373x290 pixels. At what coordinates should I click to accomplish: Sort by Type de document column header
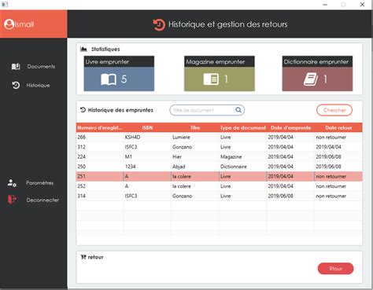(x=243, y=128)
